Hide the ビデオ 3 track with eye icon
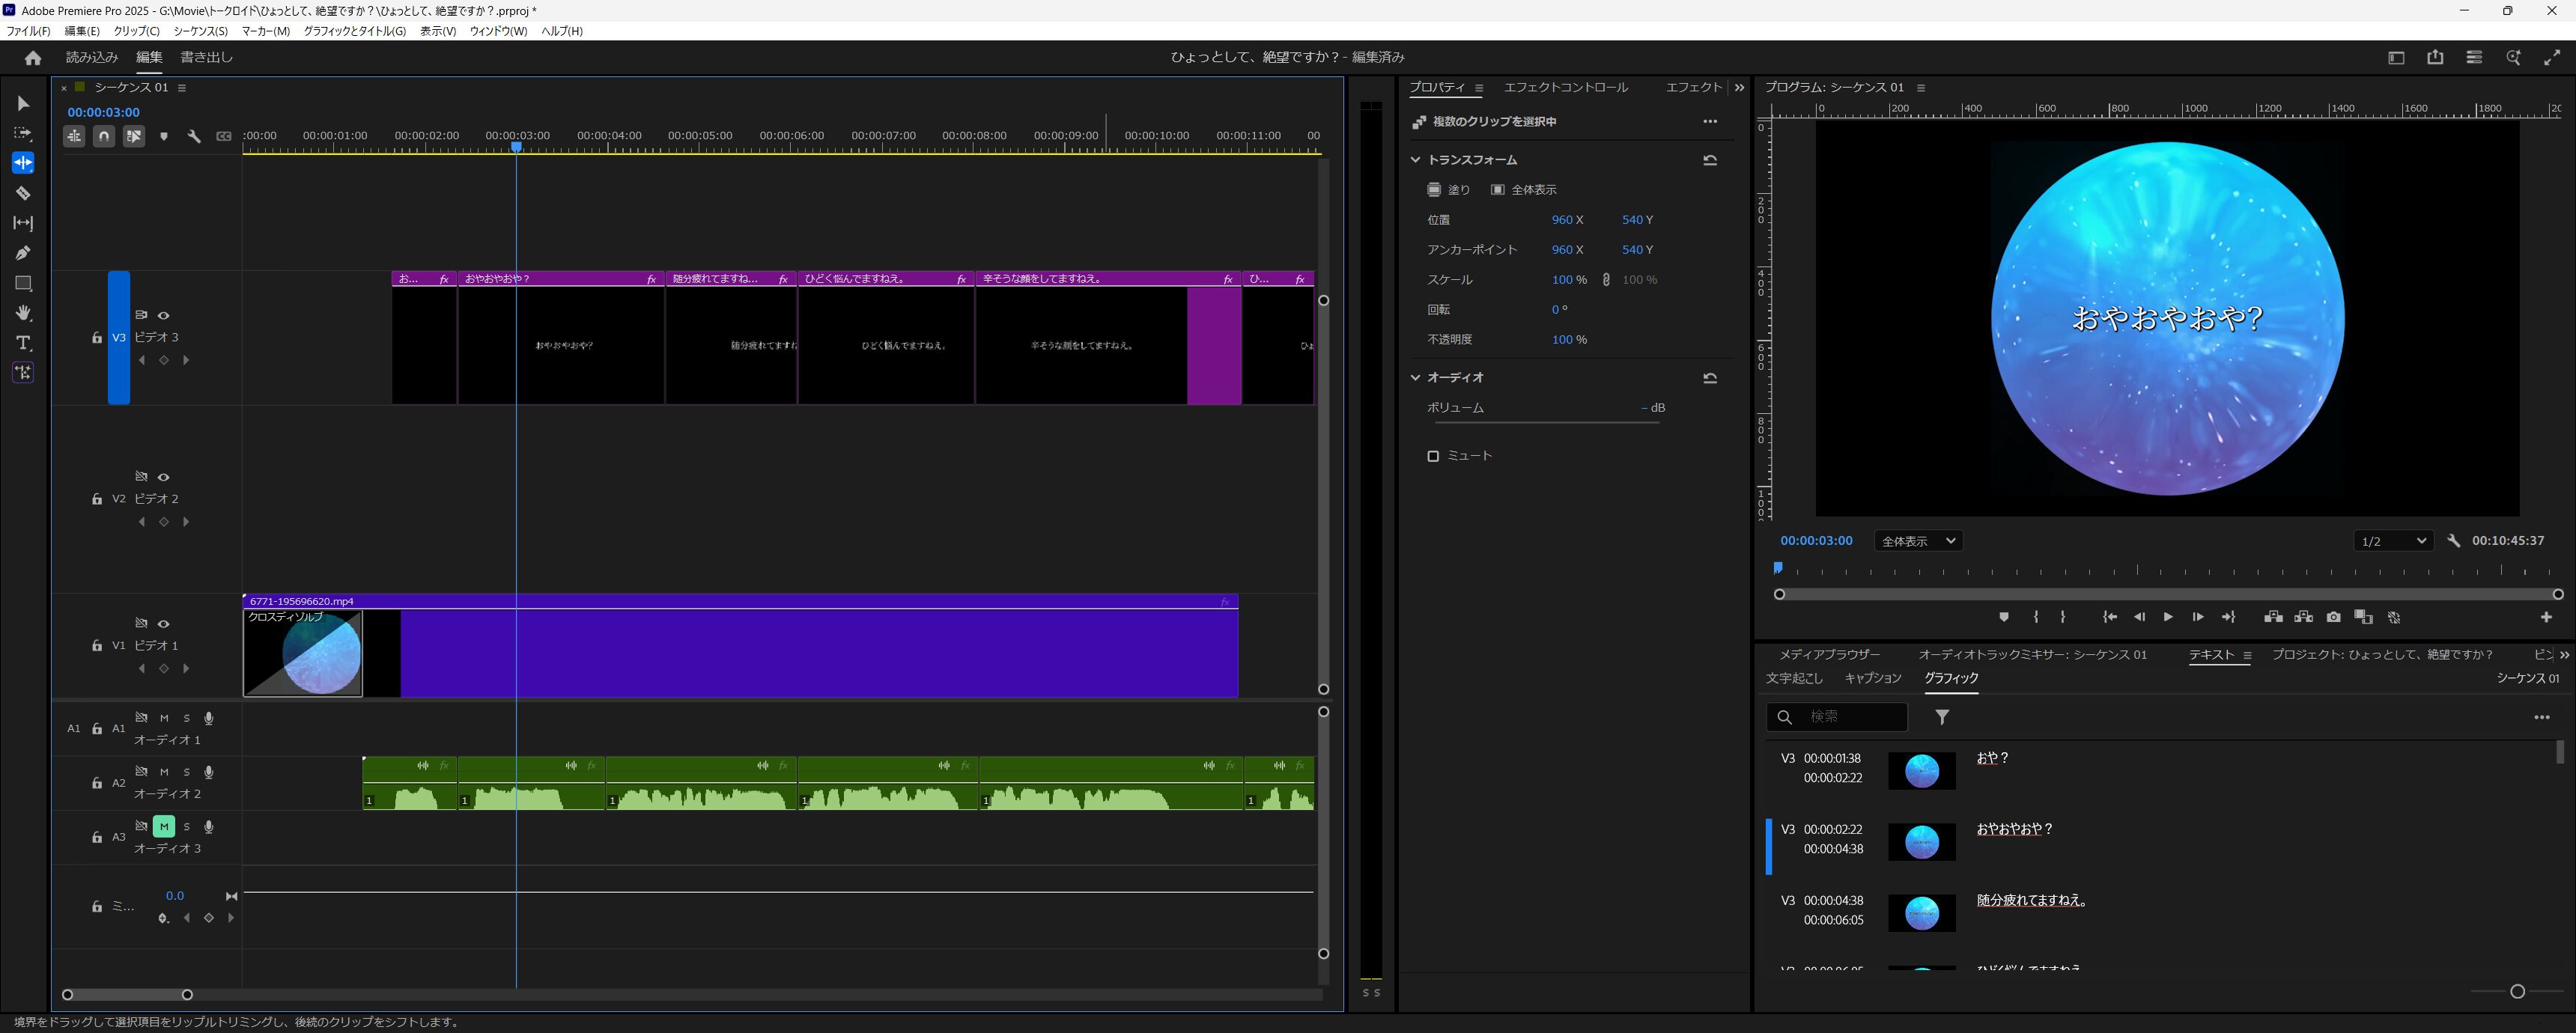Screen dimensions: 2576x1033 pyautogui.click(x=164, y=315)
